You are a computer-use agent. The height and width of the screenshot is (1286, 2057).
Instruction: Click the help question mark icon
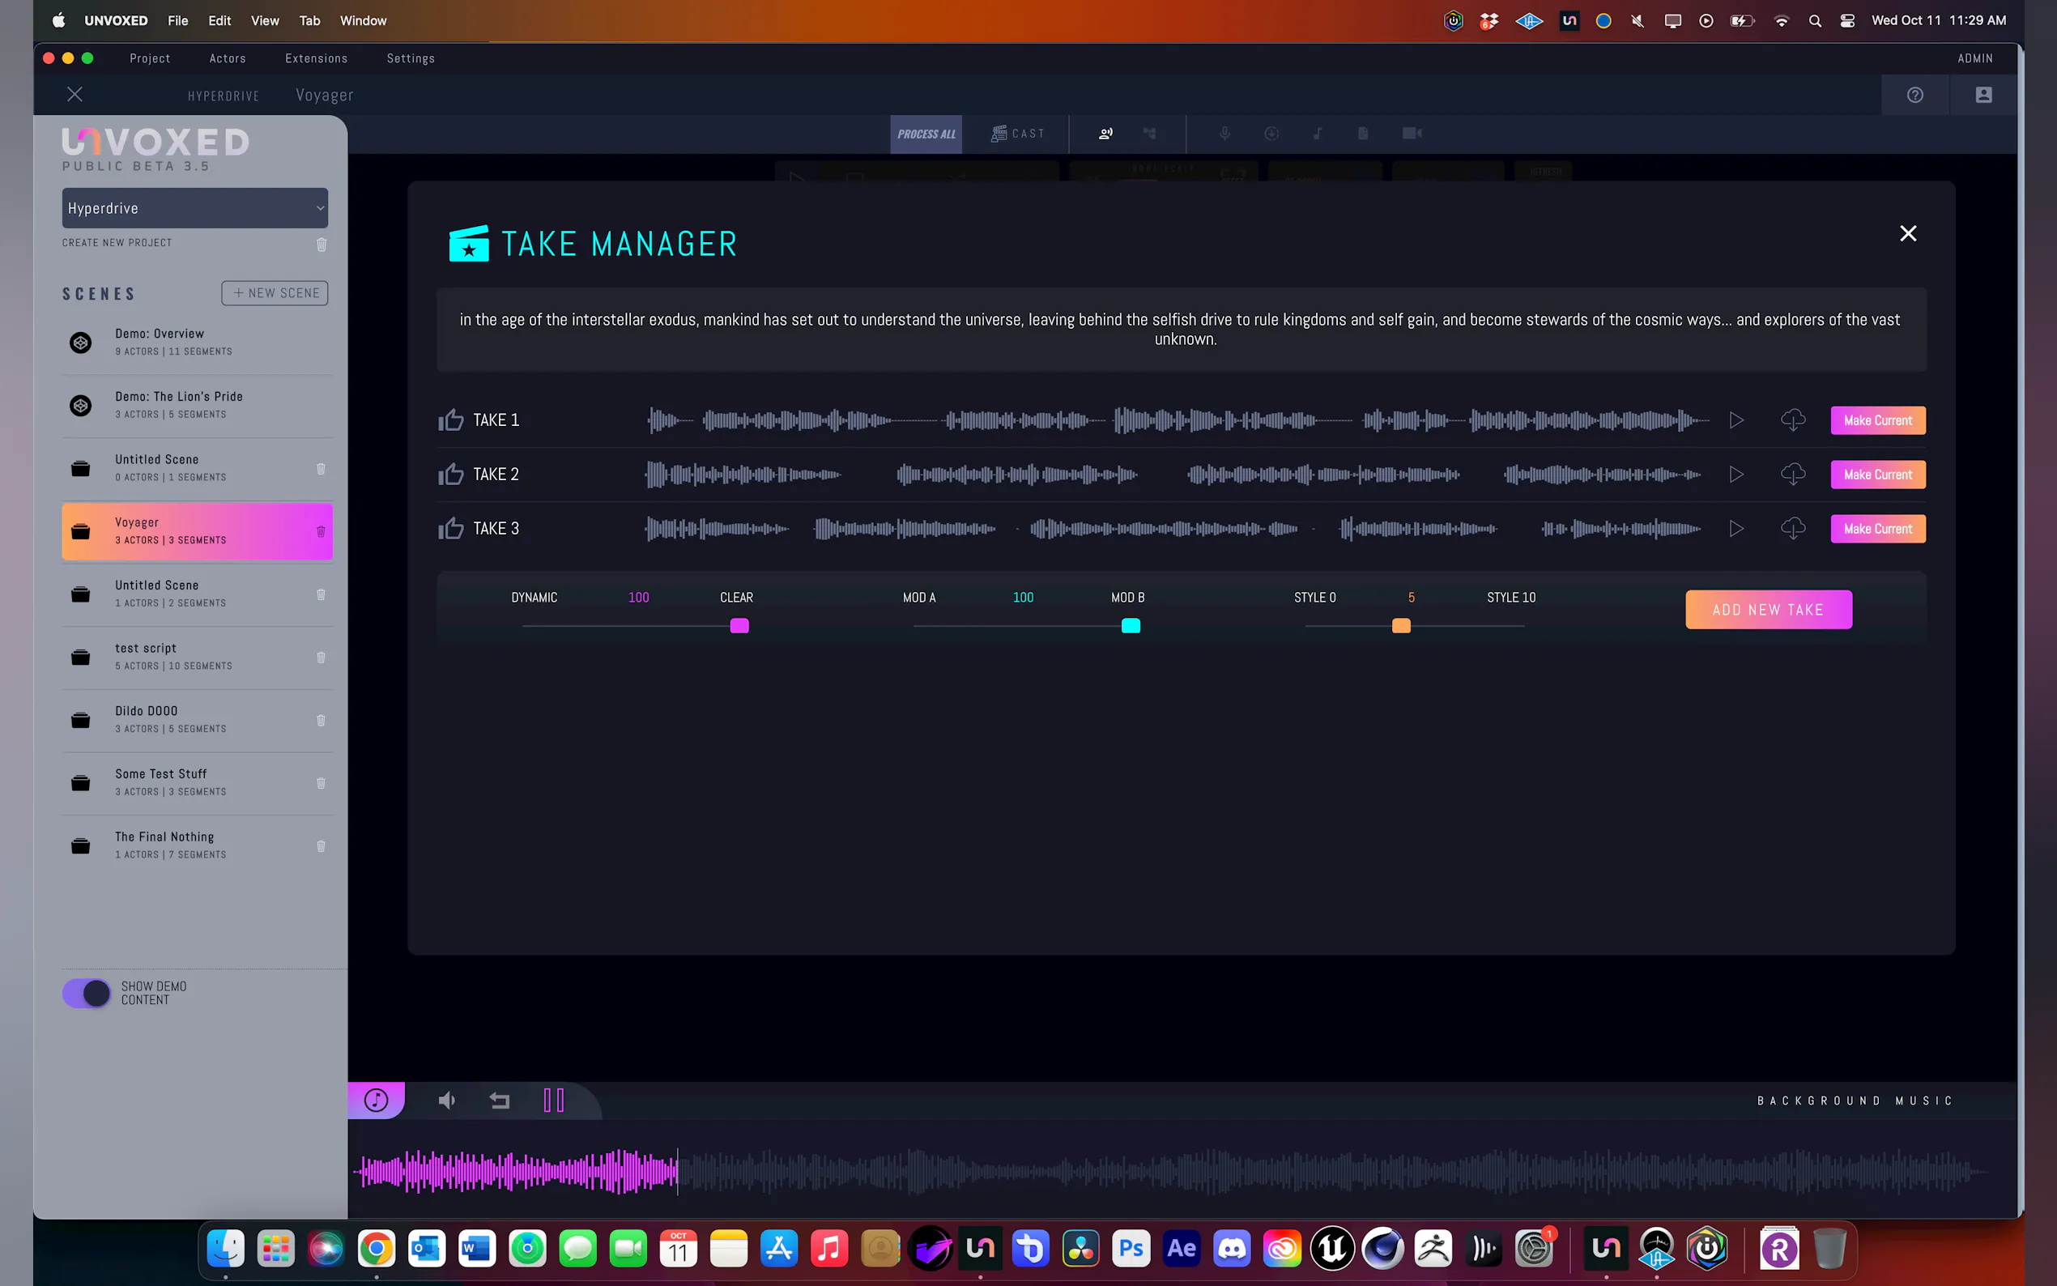coord(1915,96)
